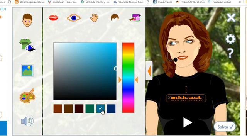The width and height of the screenshot is (247, 139).
Task: Pick the dark maroon color swatch
Action: tap(79, 108)
